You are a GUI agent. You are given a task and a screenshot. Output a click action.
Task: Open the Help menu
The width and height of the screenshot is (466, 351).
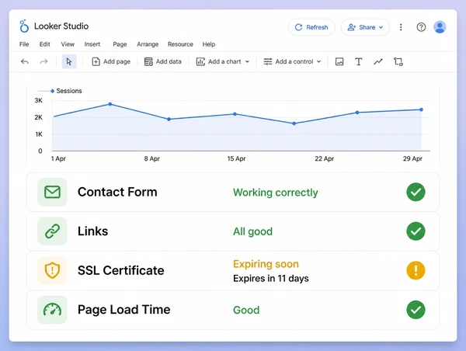click(x=209, y=44)
